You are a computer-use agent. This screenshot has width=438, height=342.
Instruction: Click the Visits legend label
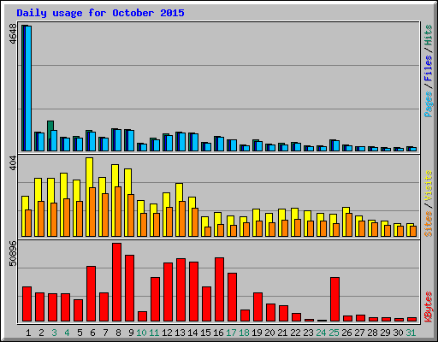click(428, 186)
